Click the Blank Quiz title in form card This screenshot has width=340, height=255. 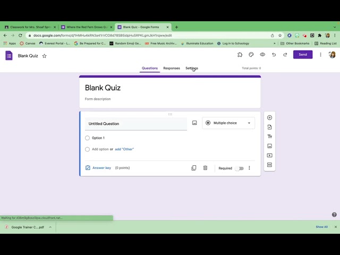point(103,88)
